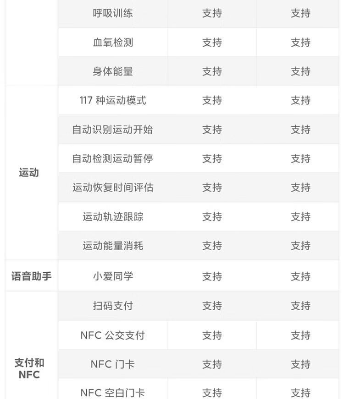Select the 支付和 NFC category header

point(29,368)
